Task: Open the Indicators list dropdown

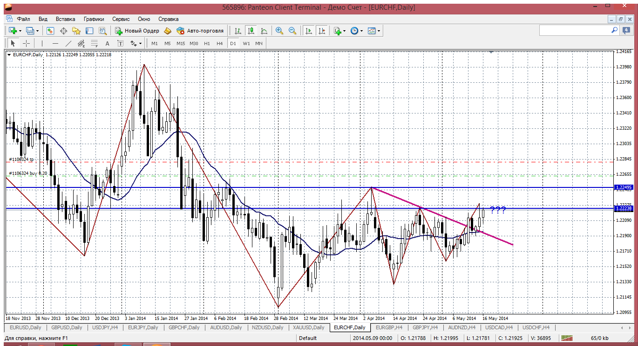Action: pyautogui.click(x=344, y=31)
